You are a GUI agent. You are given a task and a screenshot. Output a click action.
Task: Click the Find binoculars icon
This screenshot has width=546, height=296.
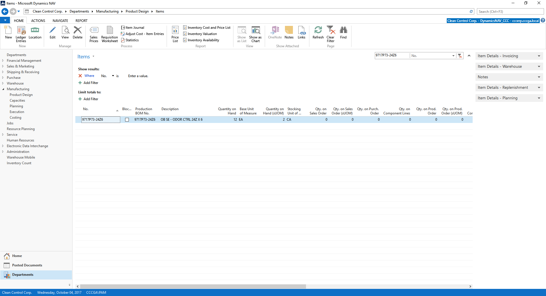[344, 32]
